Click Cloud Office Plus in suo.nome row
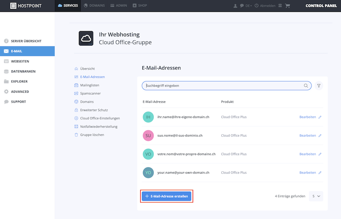This screenshot has height=219, width=341. (x=234, y=135)
